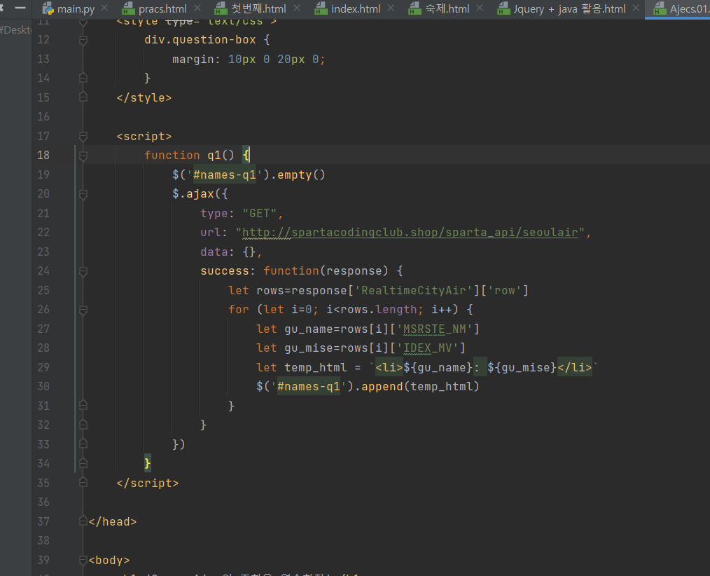Click the HTML file icon on Jquery tab

point(503,8)
